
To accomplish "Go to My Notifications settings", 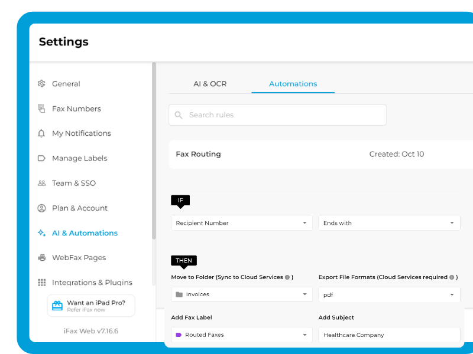I will click(x=82, y=133).
